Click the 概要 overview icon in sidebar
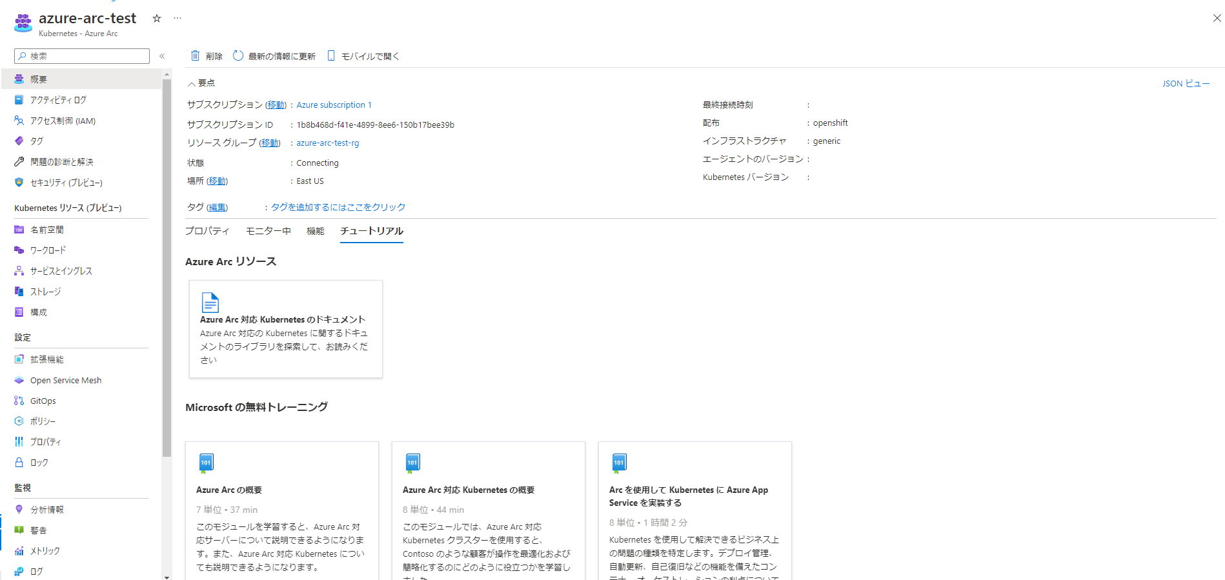Viewport: 1225px width, 580px height. click(x=19, y=79)
